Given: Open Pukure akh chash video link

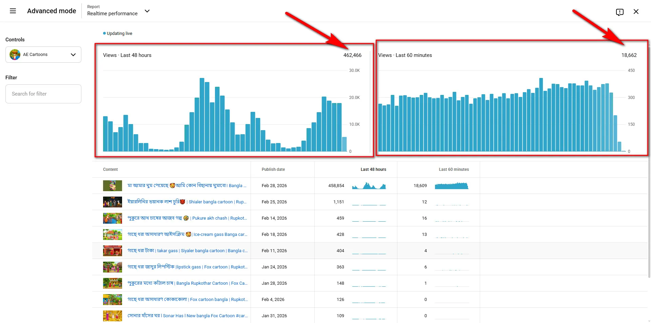Looking at the screenshot, I should [x=187, y=218].
